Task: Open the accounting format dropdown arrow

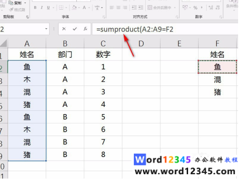Action: (190, 8)
